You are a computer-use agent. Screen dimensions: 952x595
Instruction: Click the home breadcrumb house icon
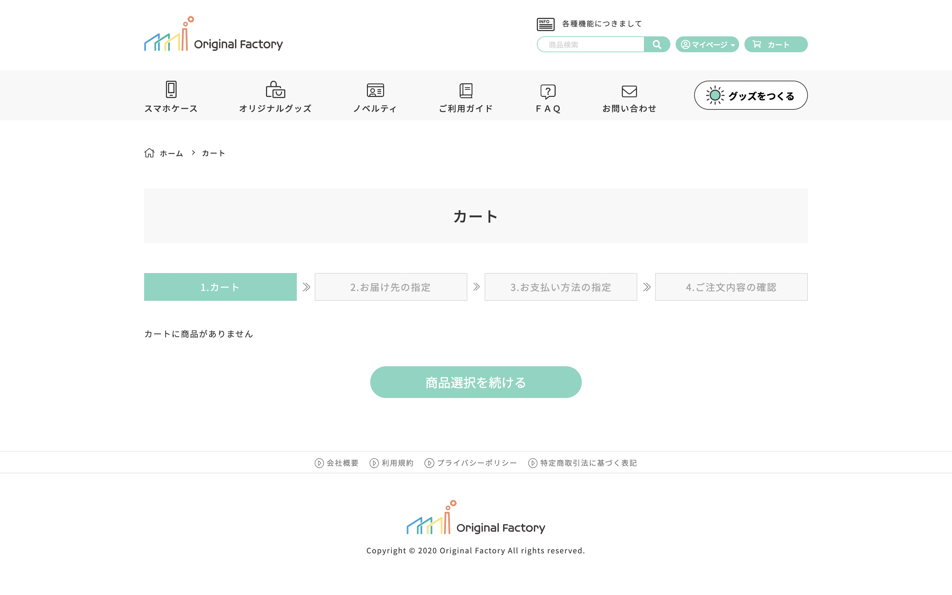(x=149, y=153)
